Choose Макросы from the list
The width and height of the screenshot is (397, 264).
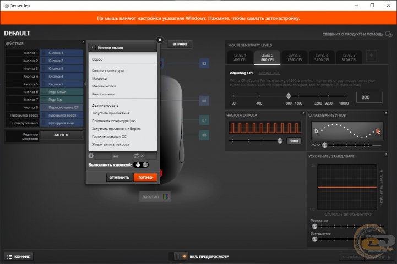(123, 79)
